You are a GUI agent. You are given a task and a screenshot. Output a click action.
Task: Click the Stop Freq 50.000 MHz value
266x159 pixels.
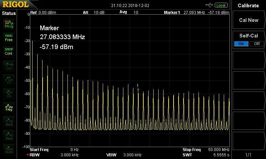[219, 150]
